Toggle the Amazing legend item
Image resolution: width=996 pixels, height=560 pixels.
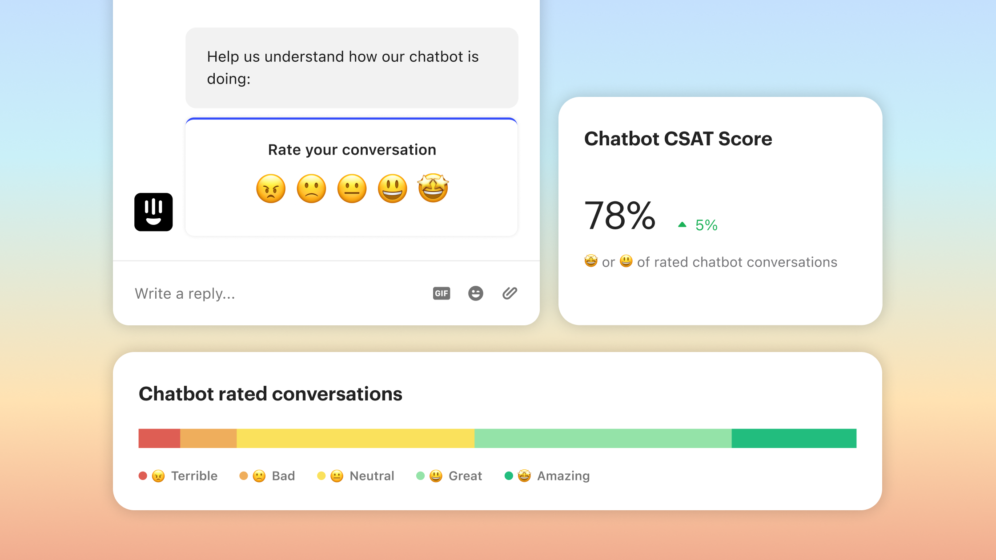[x=547, y=476]
